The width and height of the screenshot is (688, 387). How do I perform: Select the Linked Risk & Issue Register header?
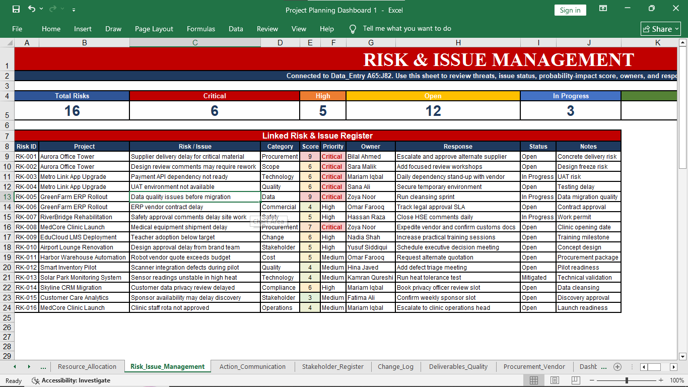click(x=318, y=136)
